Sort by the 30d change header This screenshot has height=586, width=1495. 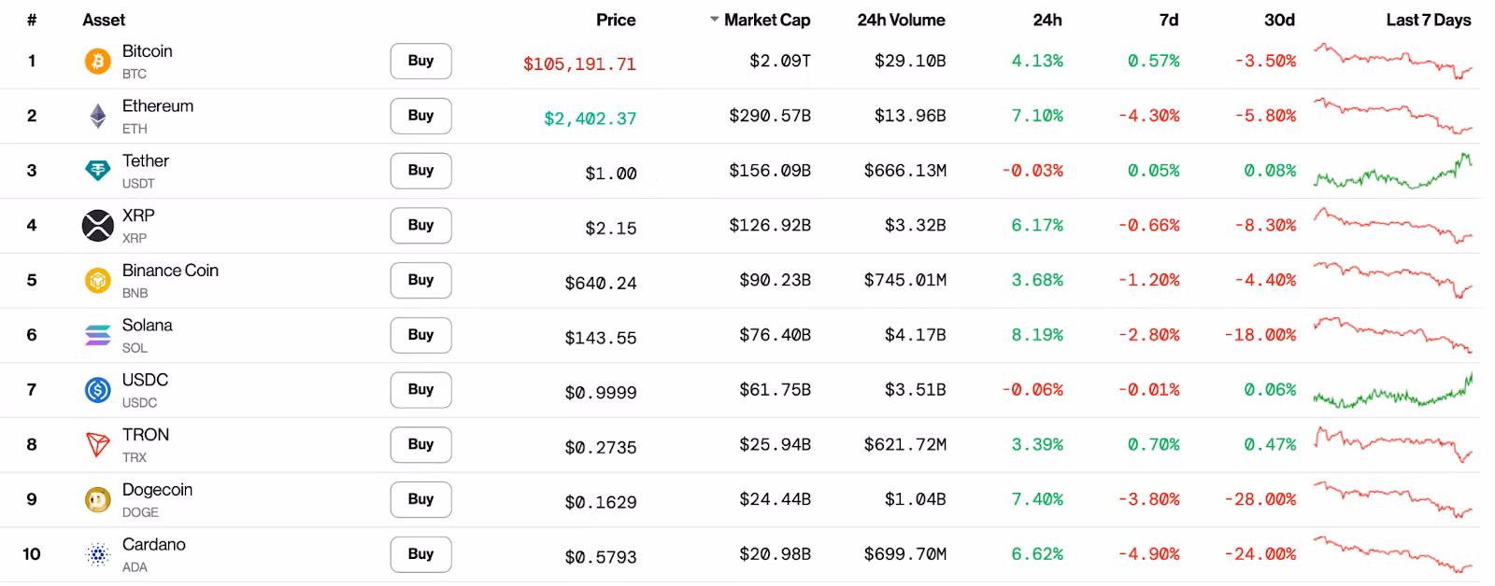(1278, 20)
